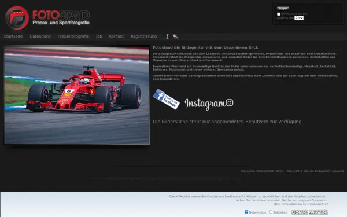347x217 pixels.
Task: Open the AGB's footer link
Action: coord(280,171)
